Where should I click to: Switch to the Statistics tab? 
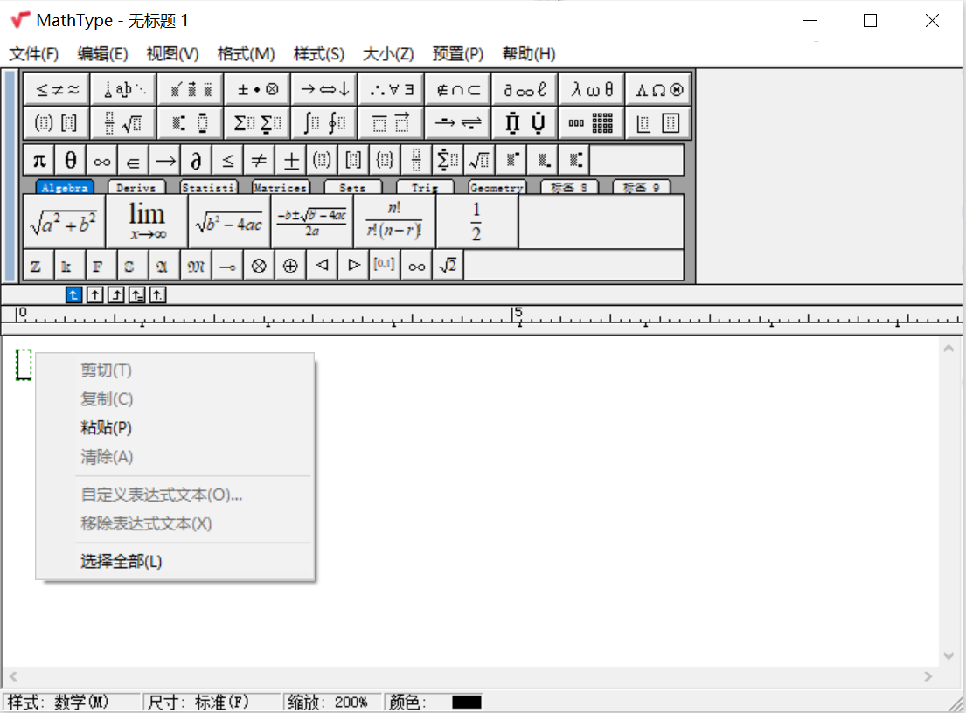click(208, 187)
